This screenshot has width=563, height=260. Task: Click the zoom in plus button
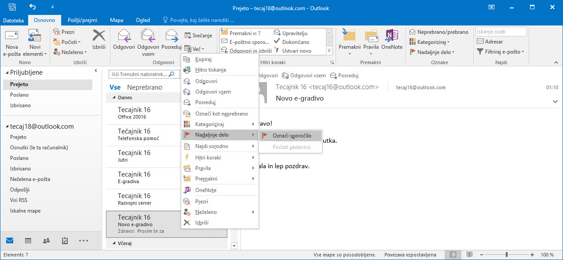coord(532,255)
